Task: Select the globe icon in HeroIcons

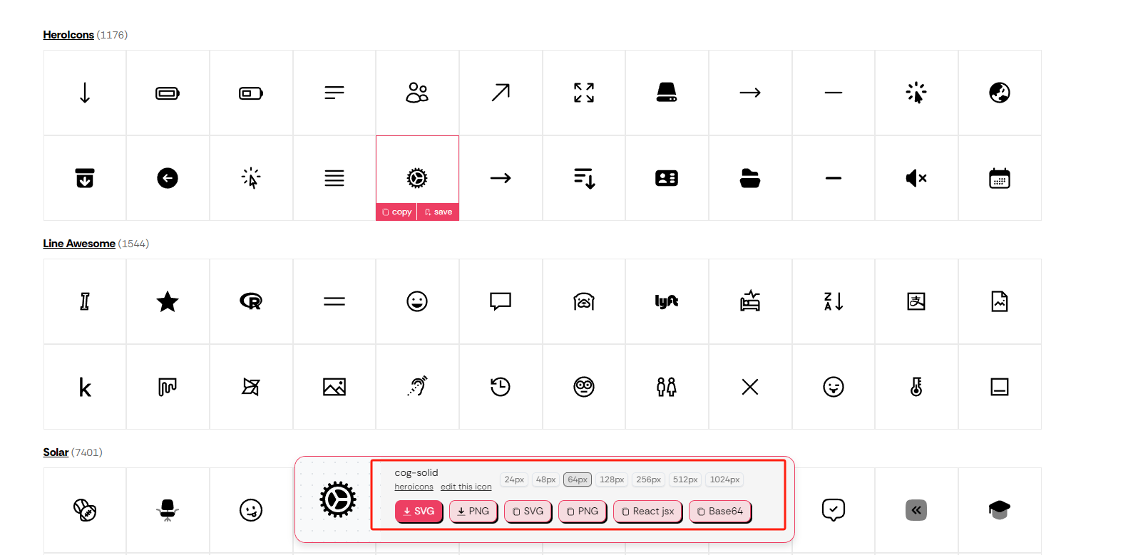Action: click(x=1000, y=93)
